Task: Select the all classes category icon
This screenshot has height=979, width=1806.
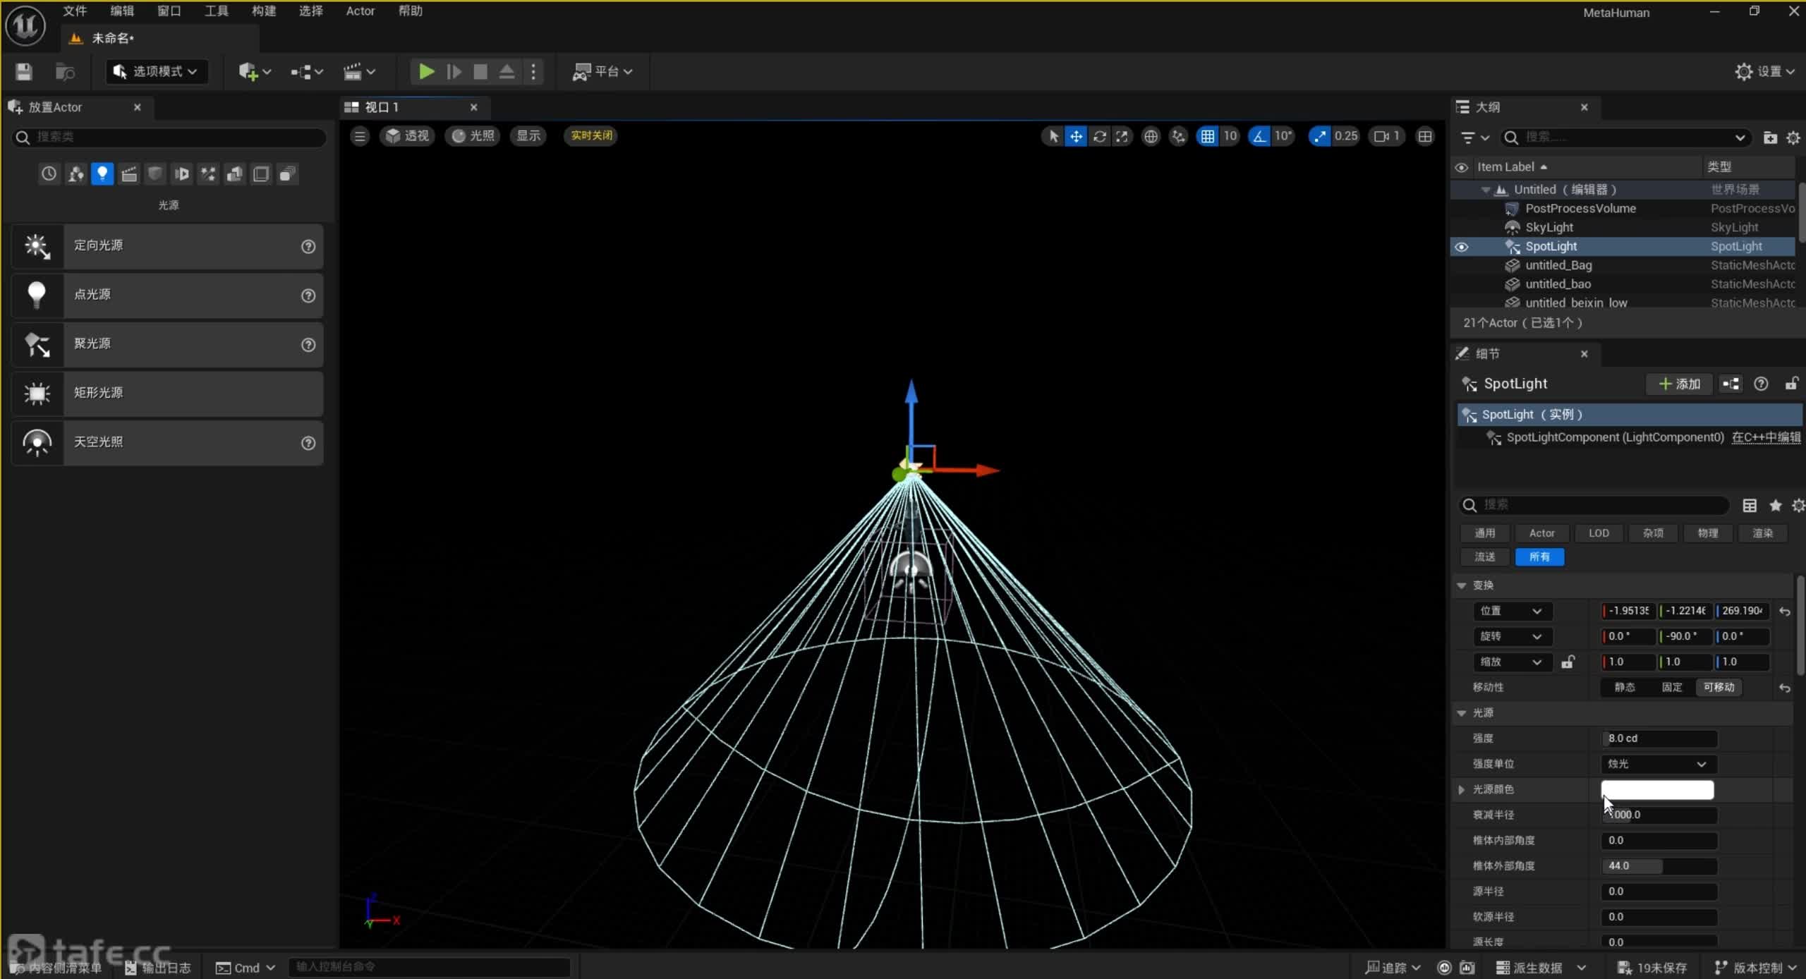Action: pyautogui.click(x=287, y=174)
